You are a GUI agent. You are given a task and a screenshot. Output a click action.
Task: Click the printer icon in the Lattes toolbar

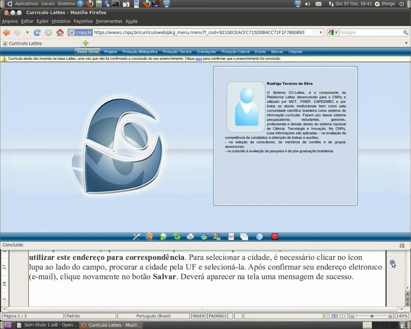190,237
